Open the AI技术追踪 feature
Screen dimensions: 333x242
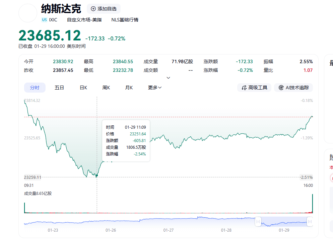[x=293, y=88]
